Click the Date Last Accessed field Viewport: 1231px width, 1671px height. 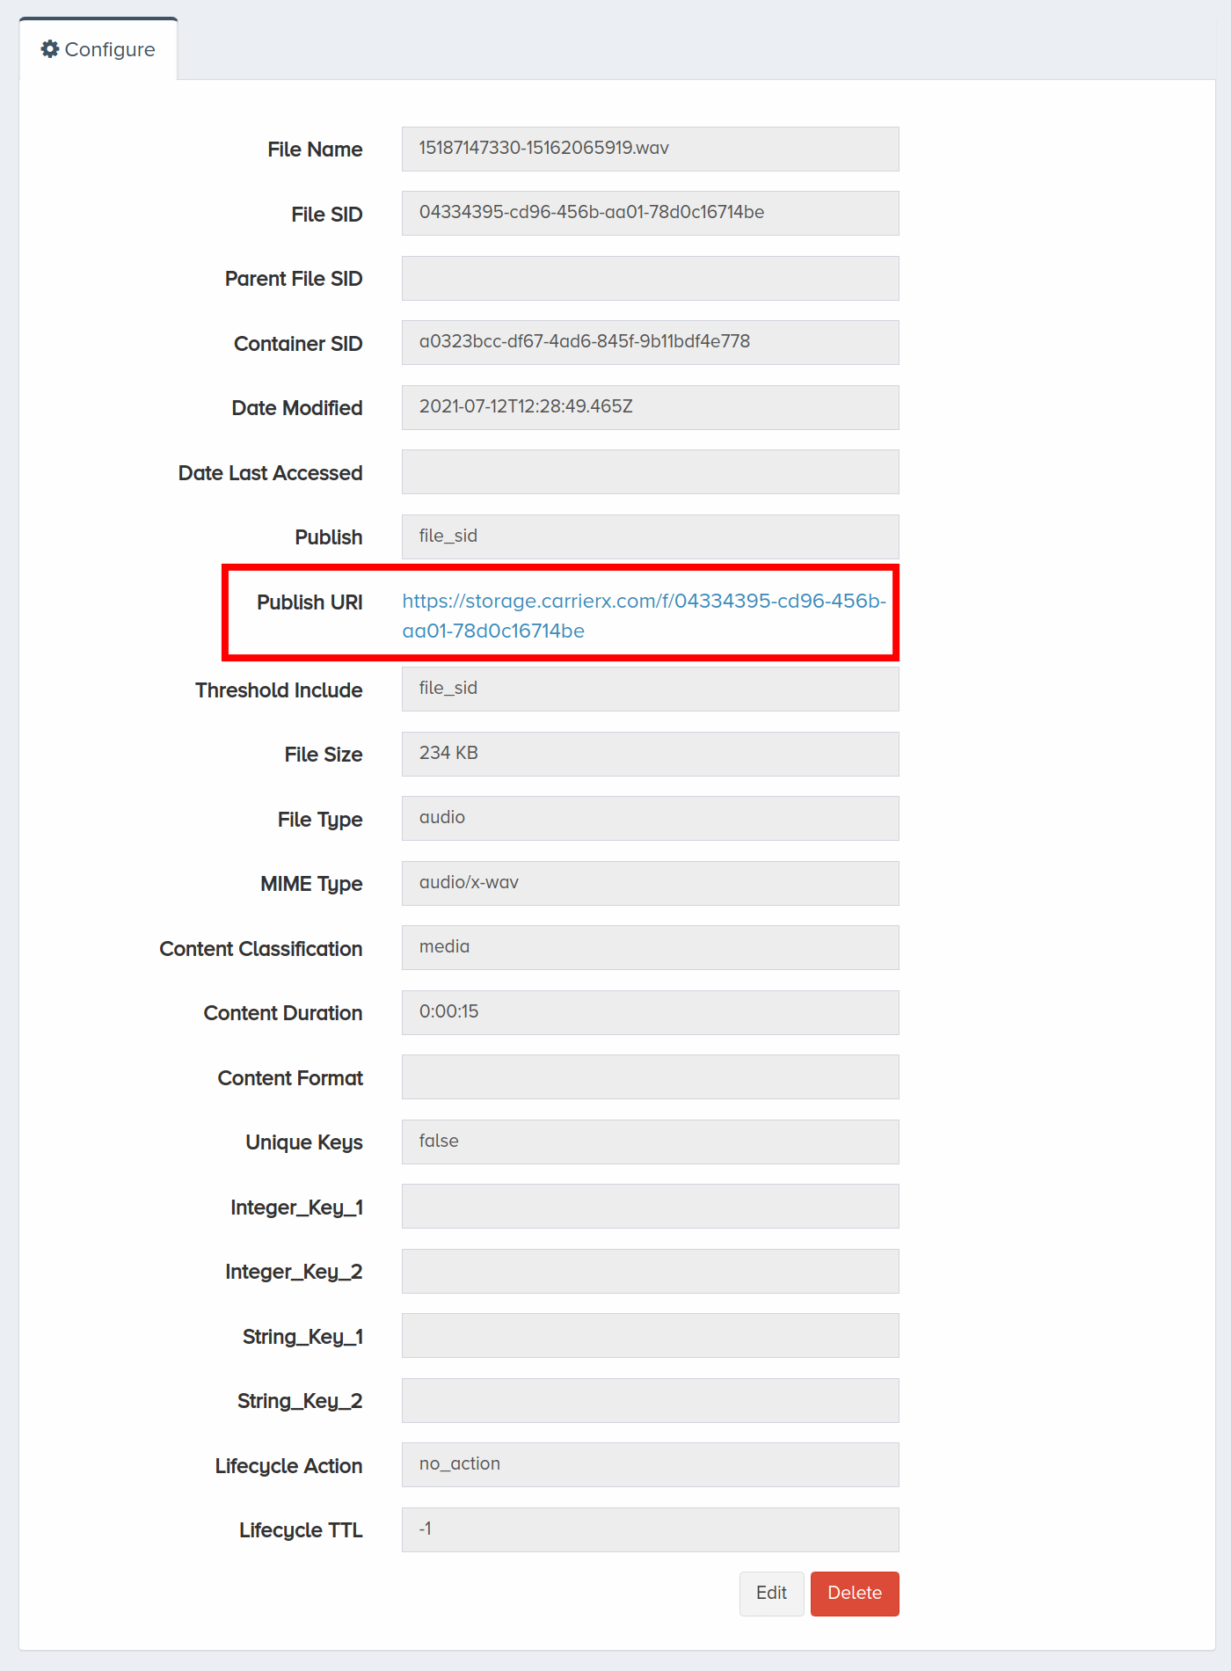pyautogui.click(x=651, y=471)
